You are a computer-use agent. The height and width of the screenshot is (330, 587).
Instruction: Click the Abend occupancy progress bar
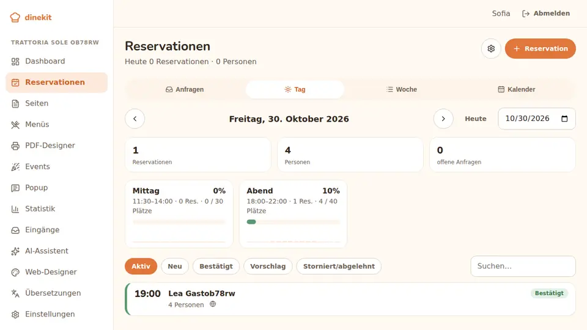[293, 222]
